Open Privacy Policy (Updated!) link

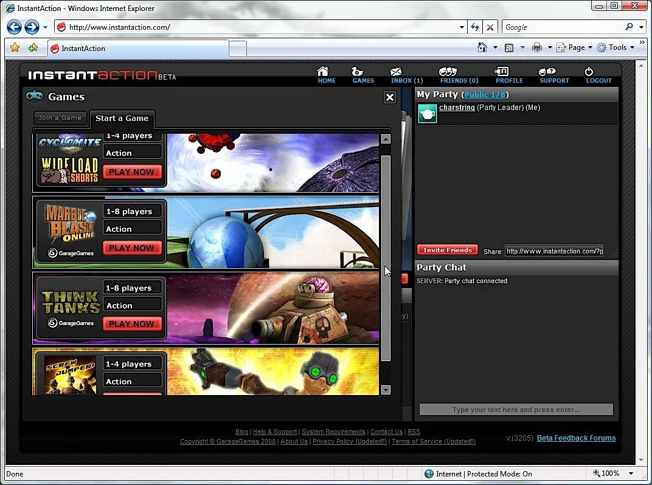point(350,441)
